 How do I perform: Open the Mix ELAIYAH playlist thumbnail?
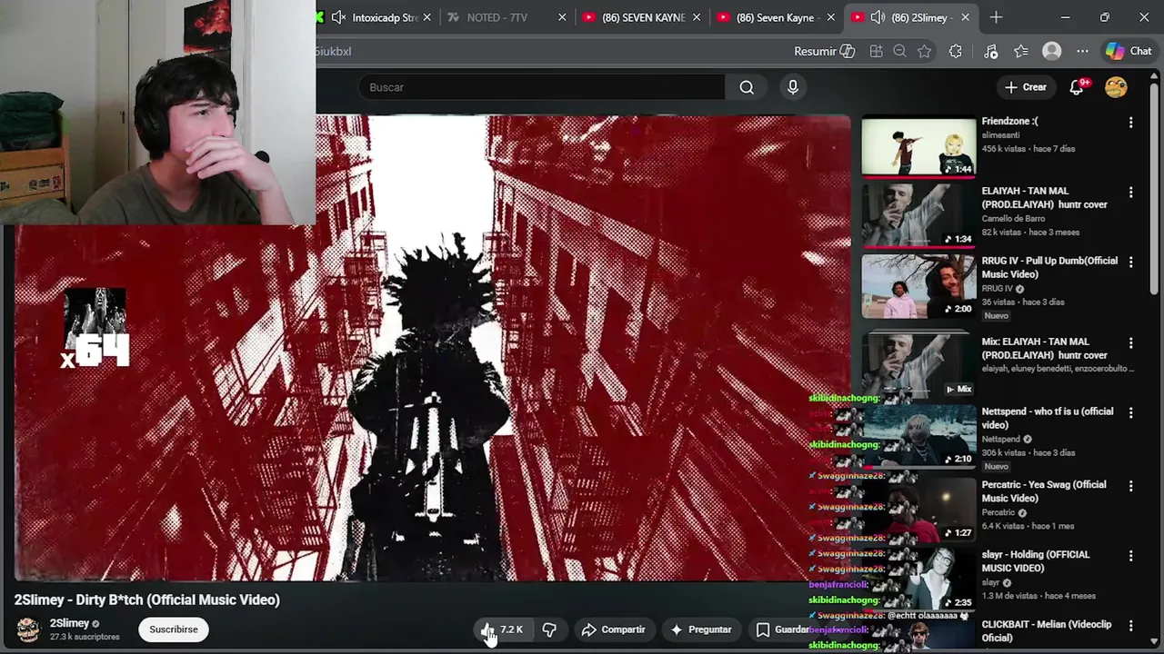[918, 365]
